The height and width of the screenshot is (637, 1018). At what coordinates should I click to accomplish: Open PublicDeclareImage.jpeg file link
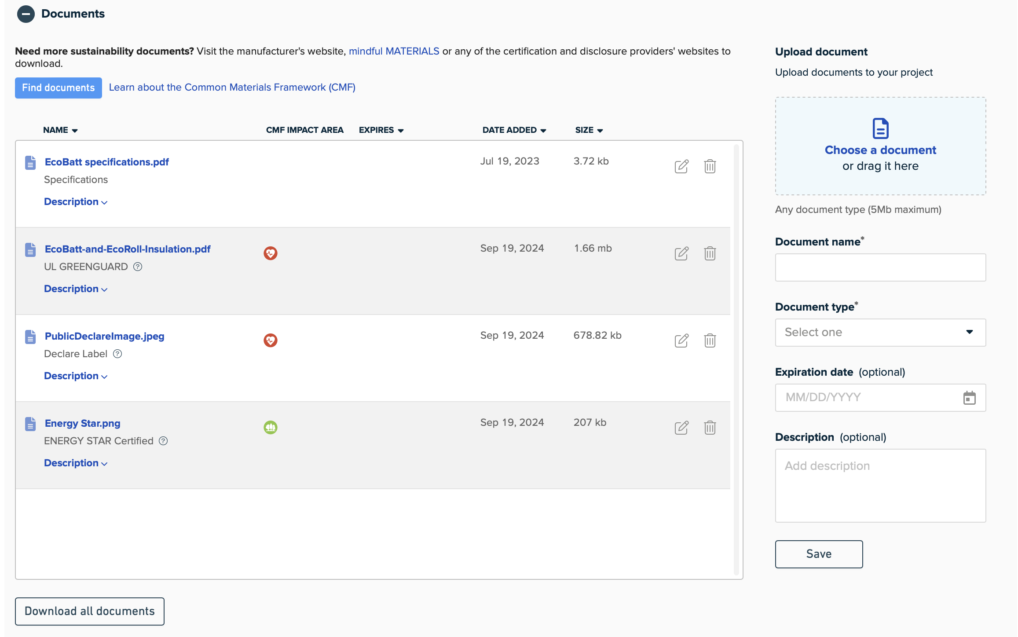pos(105,337)
